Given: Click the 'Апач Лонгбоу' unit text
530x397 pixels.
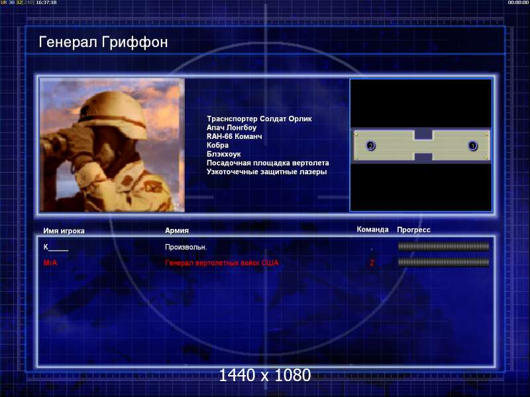Looking at the screenshot, I should pyautogui.click(x=231, y=128).
